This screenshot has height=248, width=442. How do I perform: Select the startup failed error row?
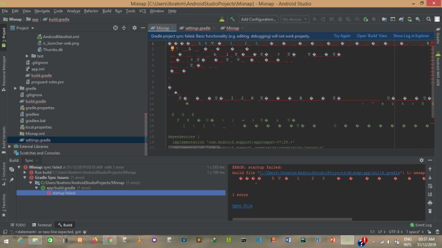point(121,193)
